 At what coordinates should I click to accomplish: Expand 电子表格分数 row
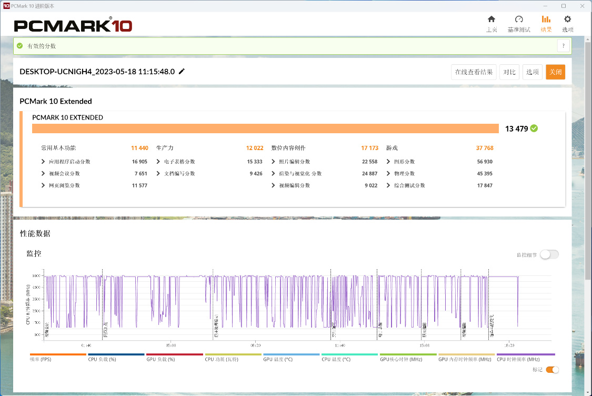tap(158, 161)
